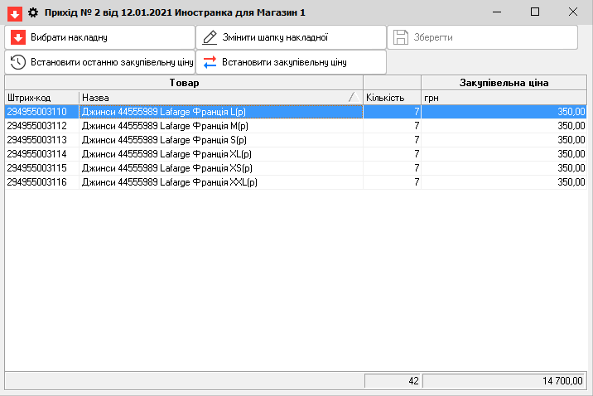This screenshot has width=593, height=396.
Task: Click price cell of the XS(р) row
Action: [504, 168]
